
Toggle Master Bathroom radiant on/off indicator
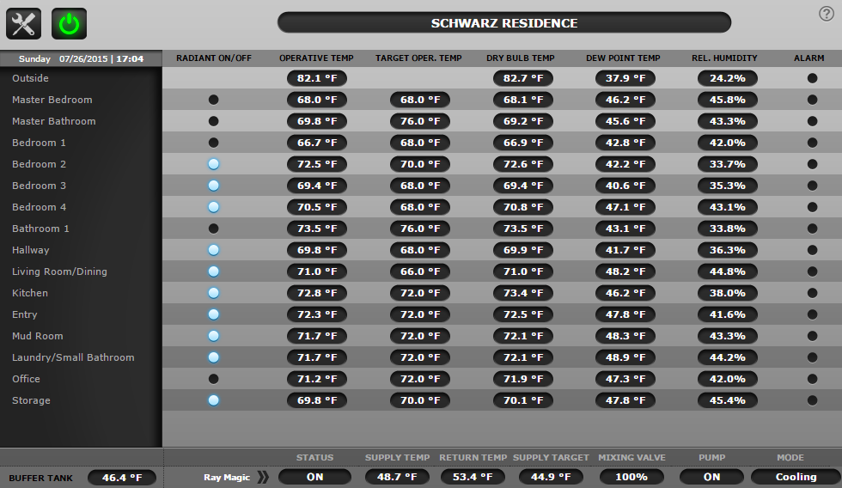point(214,121)
